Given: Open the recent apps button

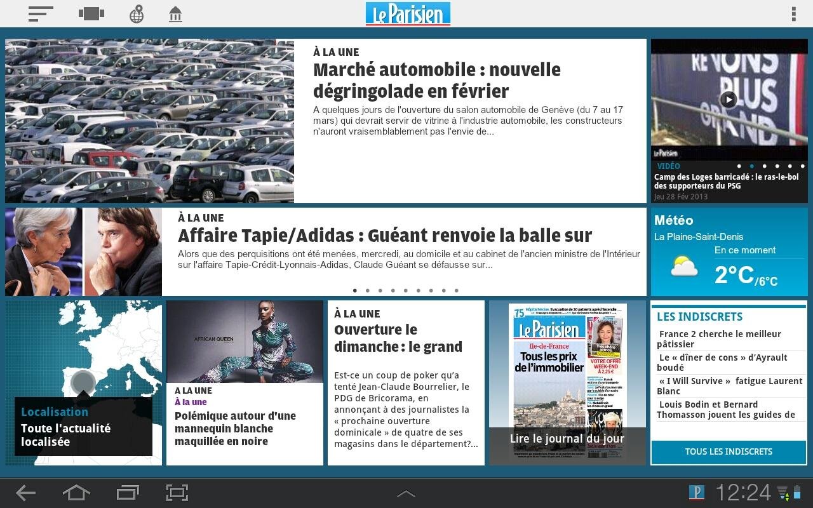Looking at the screenshot, I should point(128,493).
